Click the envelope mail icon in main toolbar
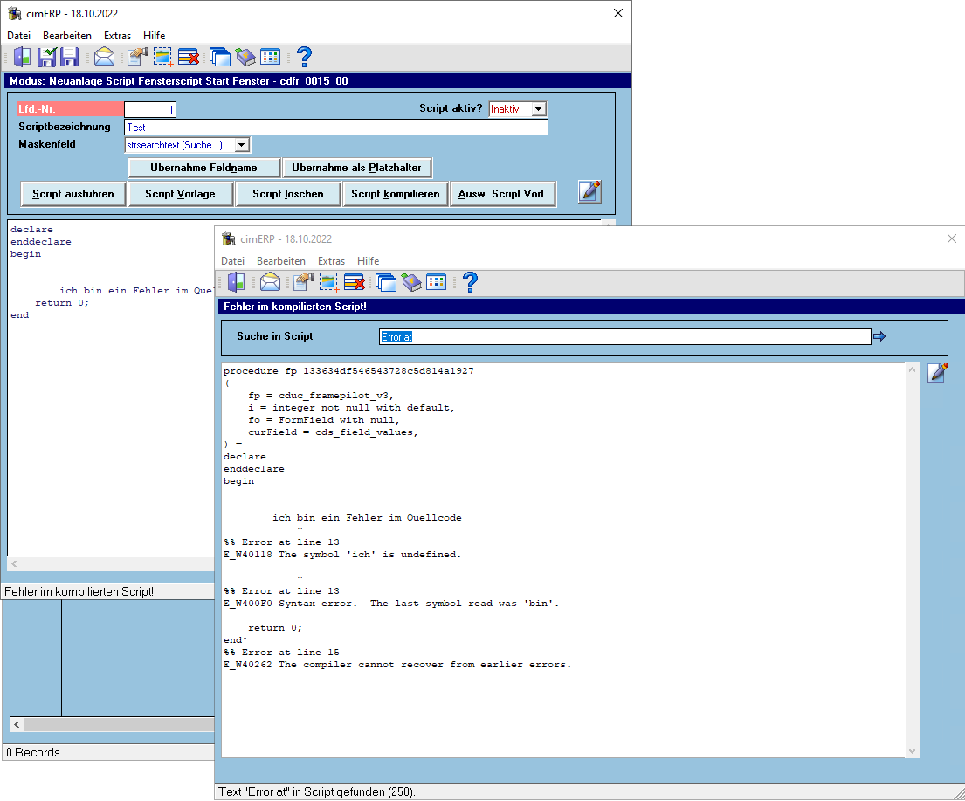This screenshot has width=965, height=801. pyautogui.click(x=104, y=57)
